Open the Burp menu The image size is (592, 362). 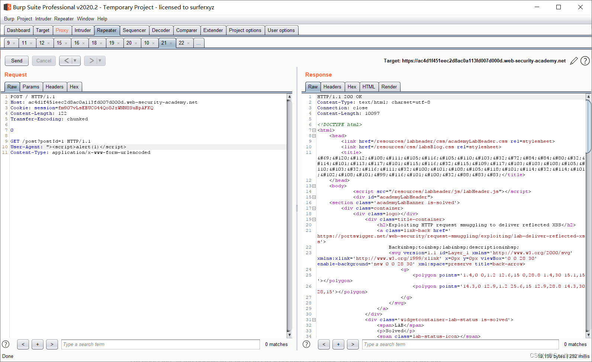(x=9, y=19)
